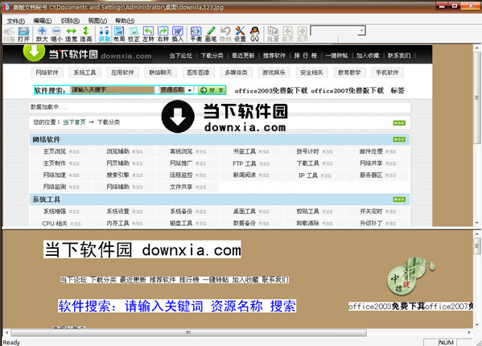Zoom in with the 放大 icon
Image resolution: width=482 pixels, height=346 pixels.
pyautogui.click(x=42, y=34)
